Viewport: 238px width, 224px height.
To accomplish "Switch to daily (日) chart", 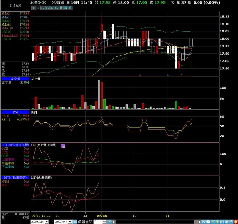I will coord(61,8).
